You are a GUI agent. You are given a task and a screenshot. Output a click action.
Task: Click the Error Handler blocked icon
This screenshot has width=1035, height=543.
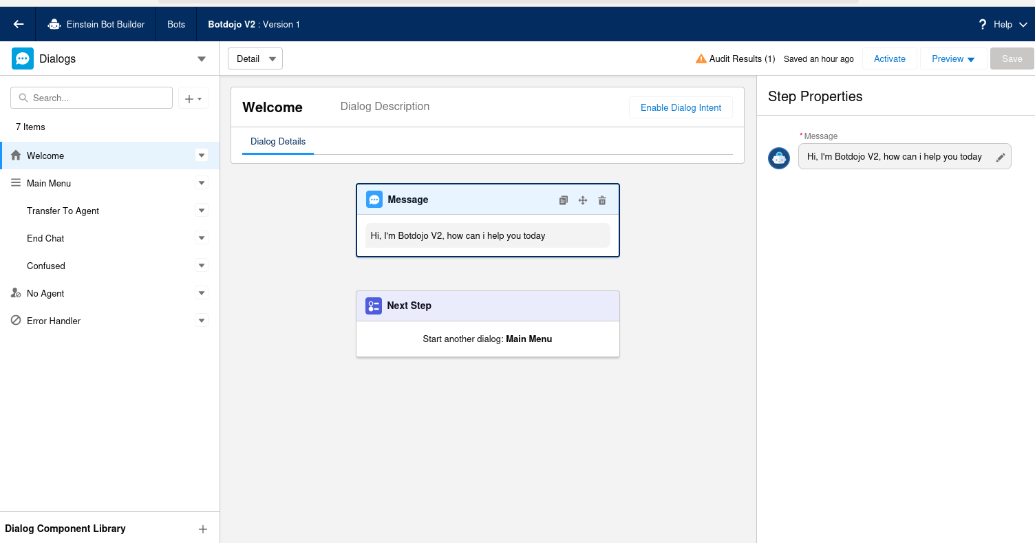pos(16,320)
